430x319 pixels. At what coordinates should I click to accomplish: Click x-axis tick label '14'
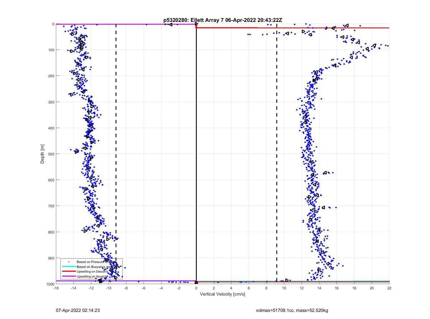[x=319, y=288]
